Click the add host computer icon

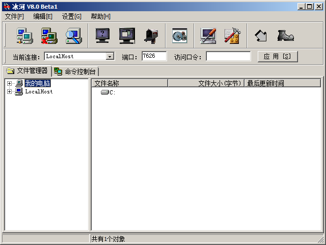tap(24, 36)
